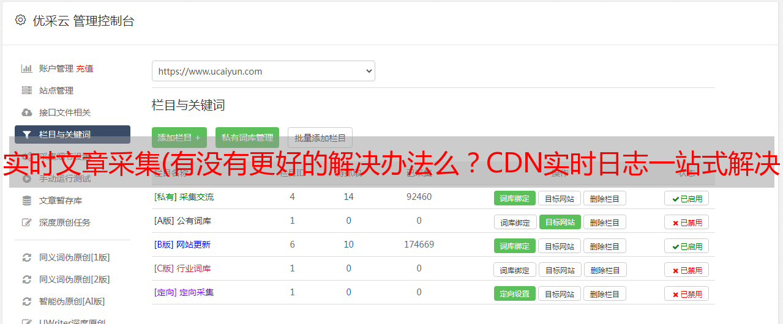Click 定向设置 for 定向采集 row
Image resolution: width=783 pixels, height=324 pixels.
pos(515,293)
